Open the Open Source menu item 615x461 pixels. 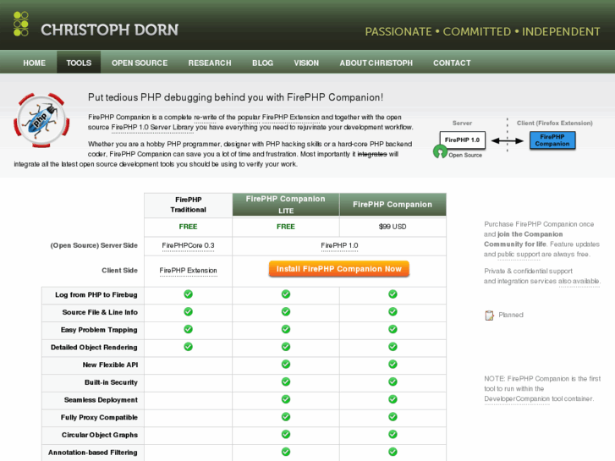(x=140, y=63)
